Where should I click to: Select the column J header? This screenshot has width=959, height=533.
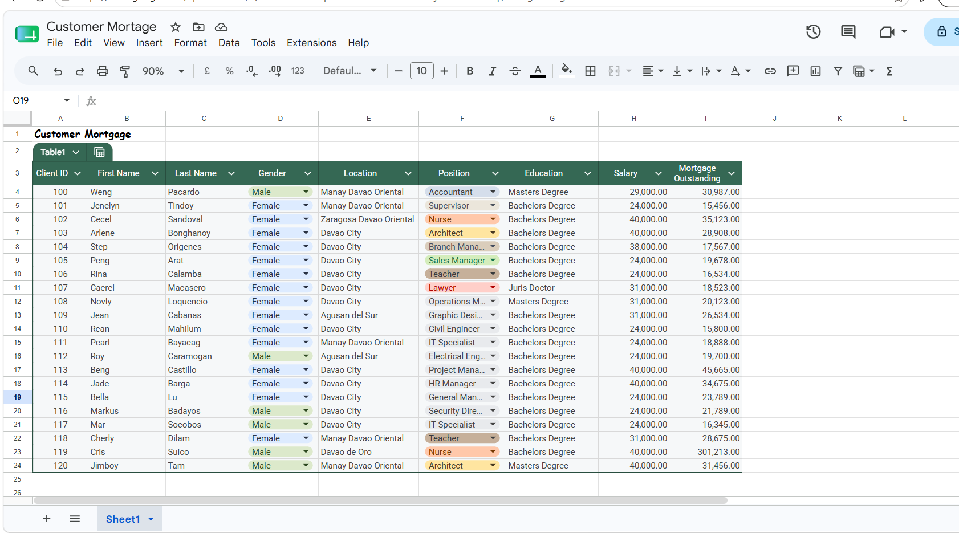(774, 119)
